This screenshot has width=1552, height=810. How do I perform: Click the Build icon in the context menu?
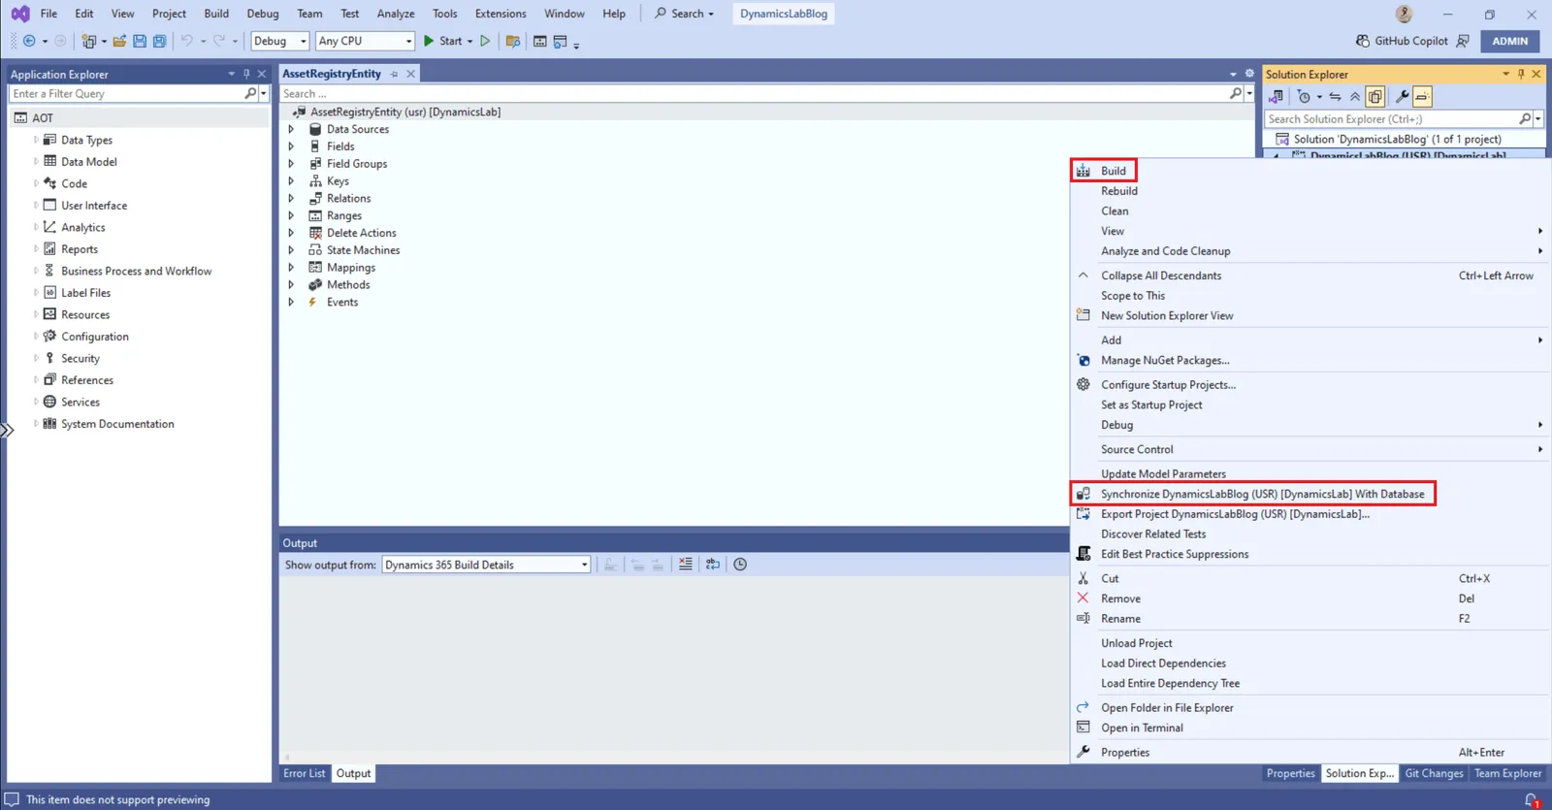pos(1083,171)
